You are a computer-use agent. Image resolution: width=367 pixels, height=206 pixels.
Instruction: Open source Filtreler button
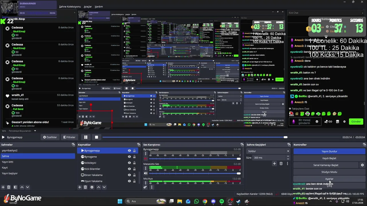click(69, 137)
